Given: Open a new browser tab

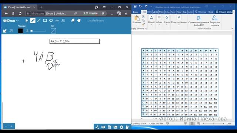Looking at the screenshot, I should point(41,7).
